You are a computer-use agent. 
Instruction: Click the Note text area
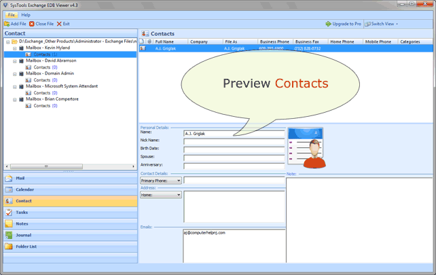tap(359, 220)
